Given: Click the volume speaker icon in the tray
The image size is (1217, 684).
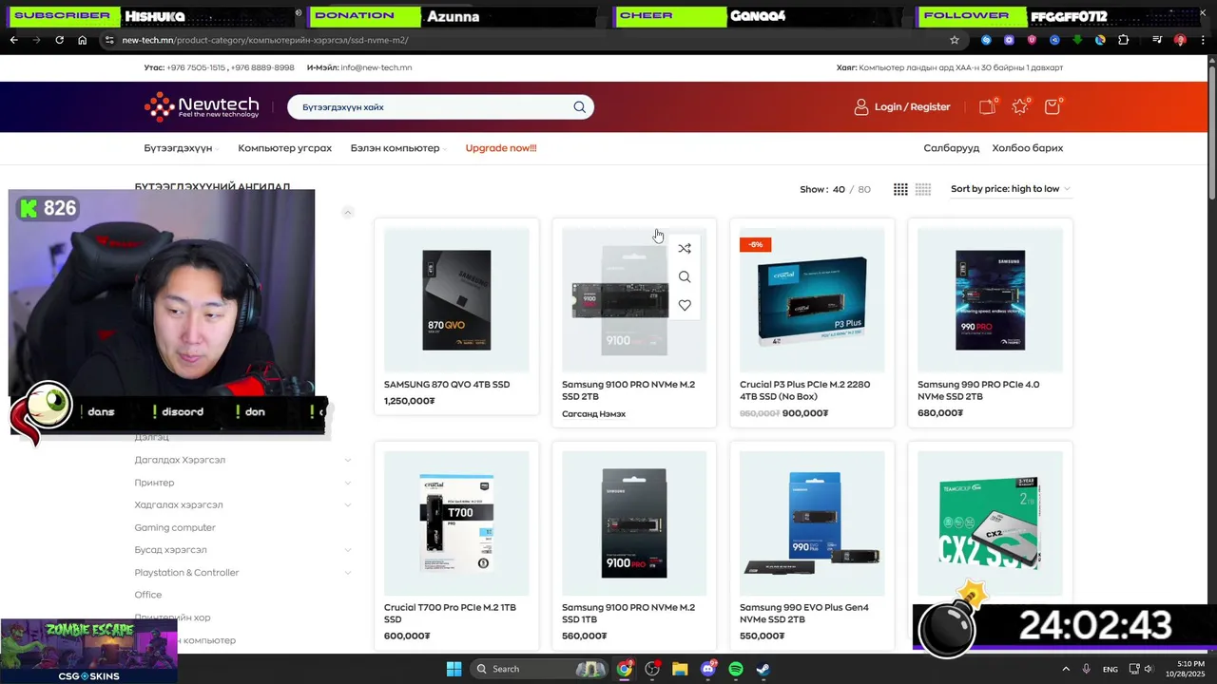Looking at the screenshot, I should (1149, 669).
